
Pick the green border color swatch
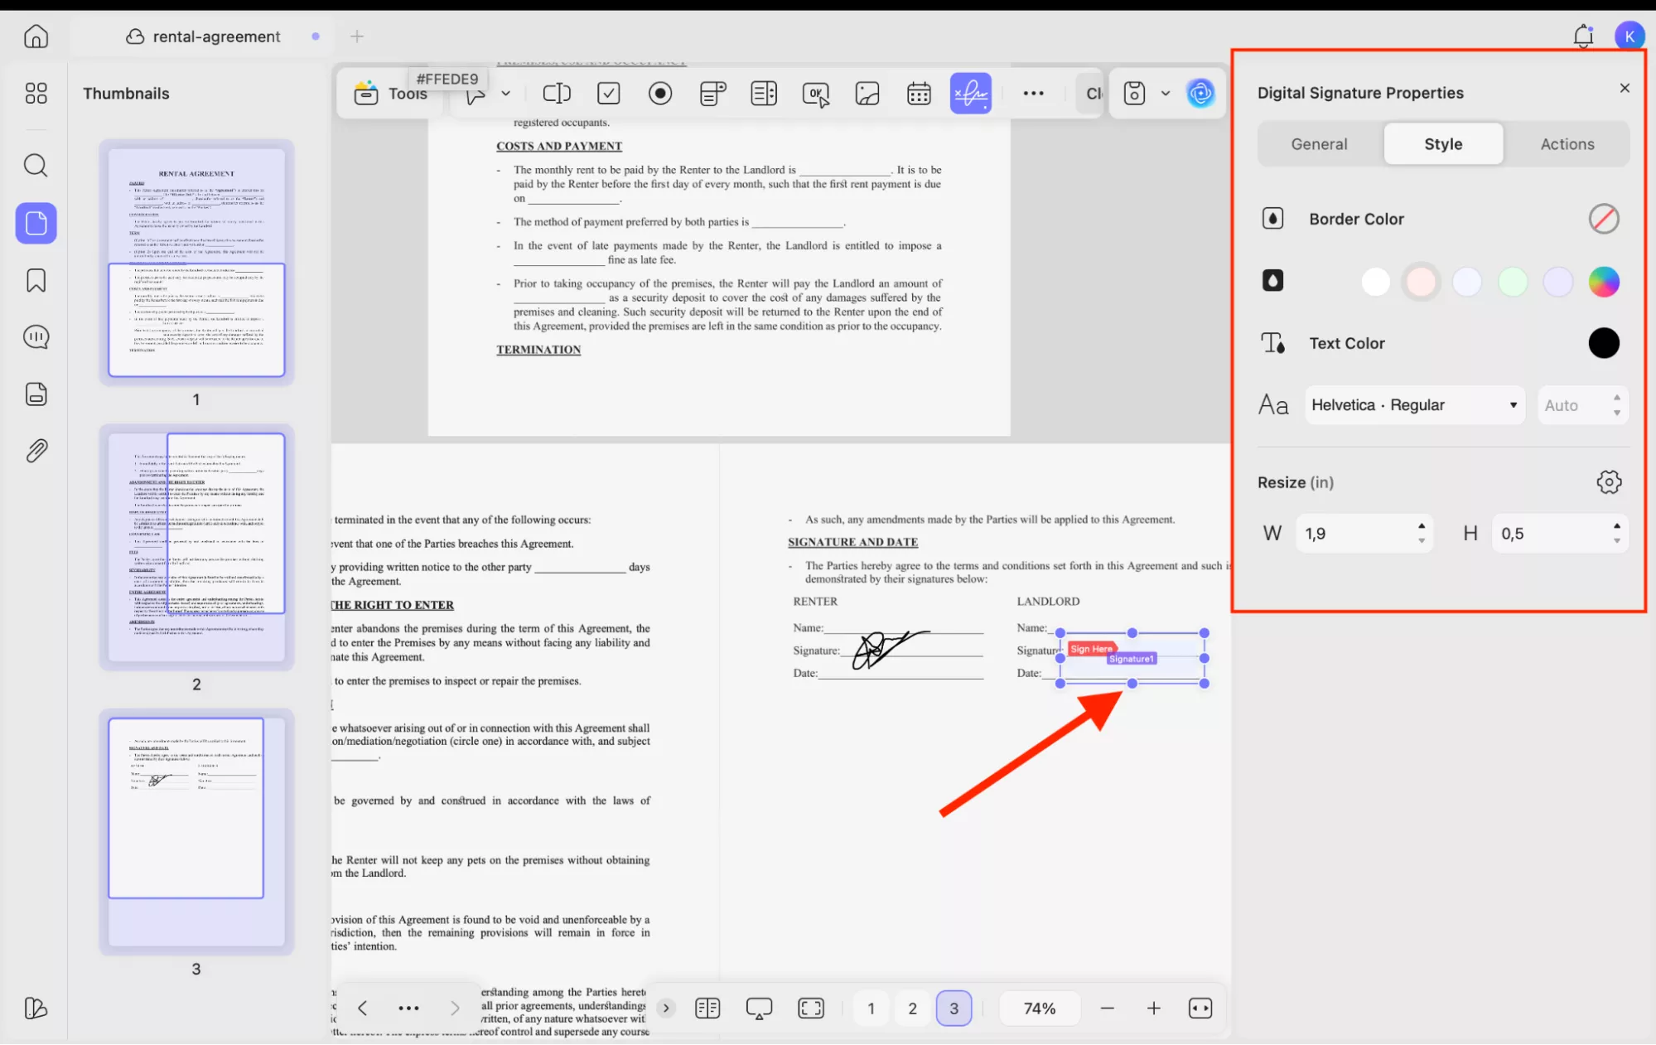click(1512, 282)
